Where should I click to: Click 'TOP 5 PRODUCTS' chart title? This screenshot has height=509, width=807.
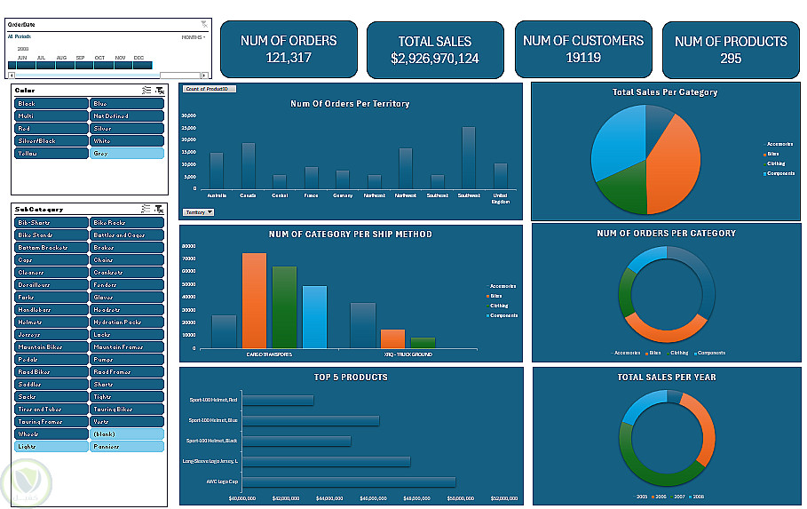tap(351, 378)
